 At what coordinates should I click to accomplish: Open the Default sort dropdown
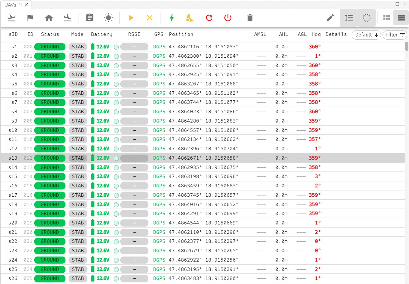(x=366, y=35)
